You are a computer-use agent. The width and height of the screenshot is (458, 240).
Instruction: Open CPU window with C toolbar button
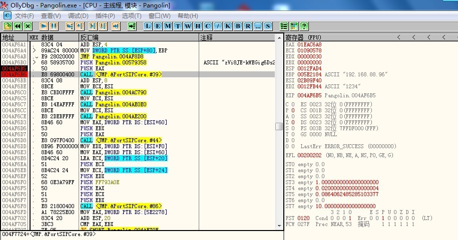click(208, 26)
